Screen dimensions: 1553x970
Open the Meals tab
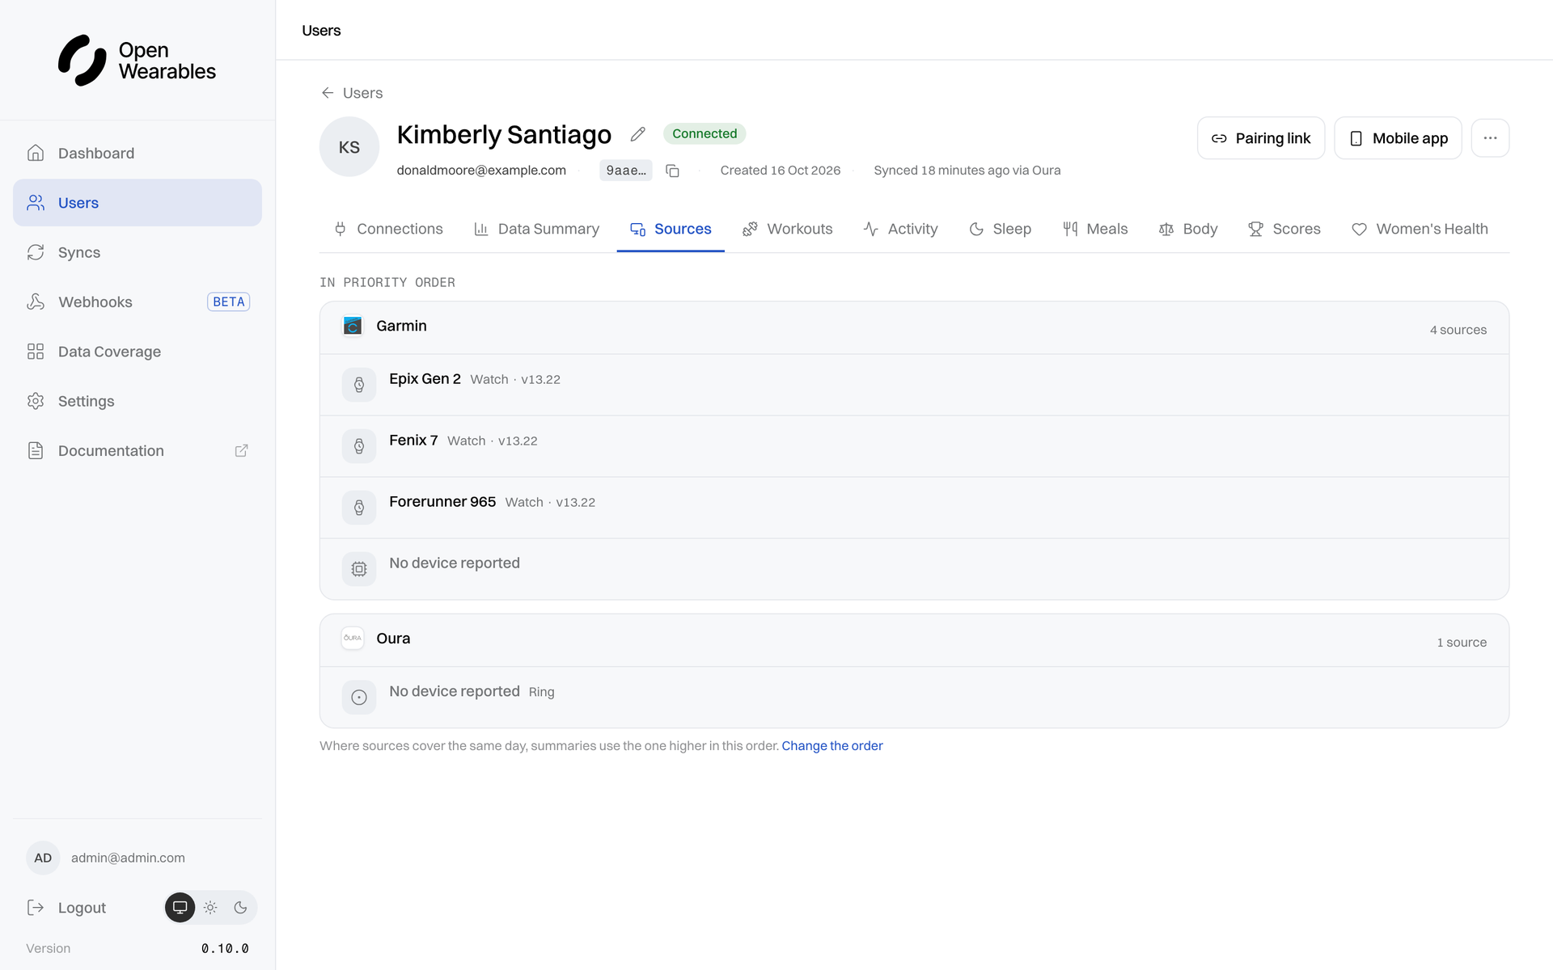coord(1095,229)
